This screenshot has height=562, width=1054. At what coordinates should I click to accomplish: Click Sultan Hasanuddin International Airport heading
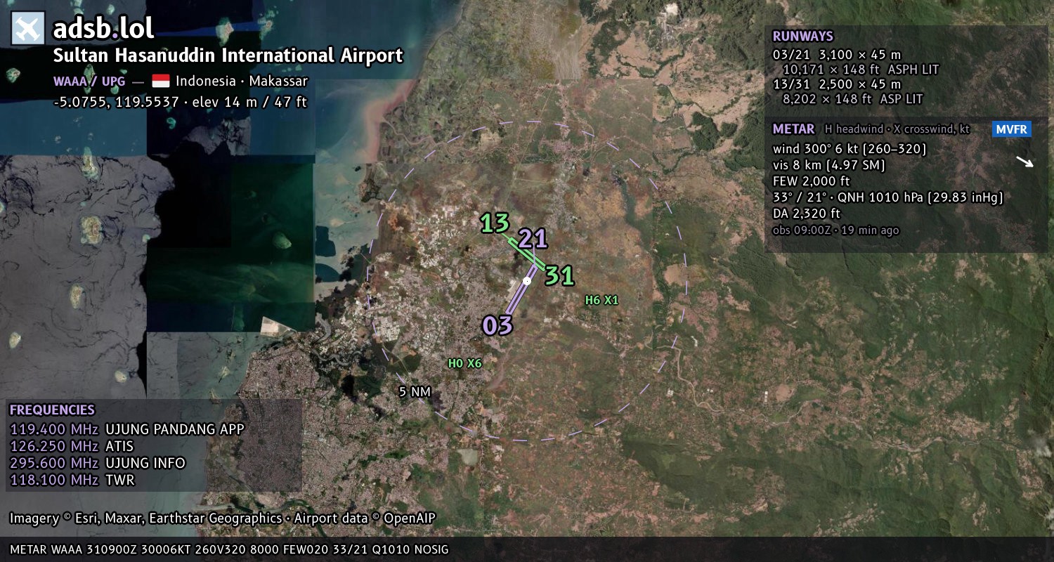228,55
